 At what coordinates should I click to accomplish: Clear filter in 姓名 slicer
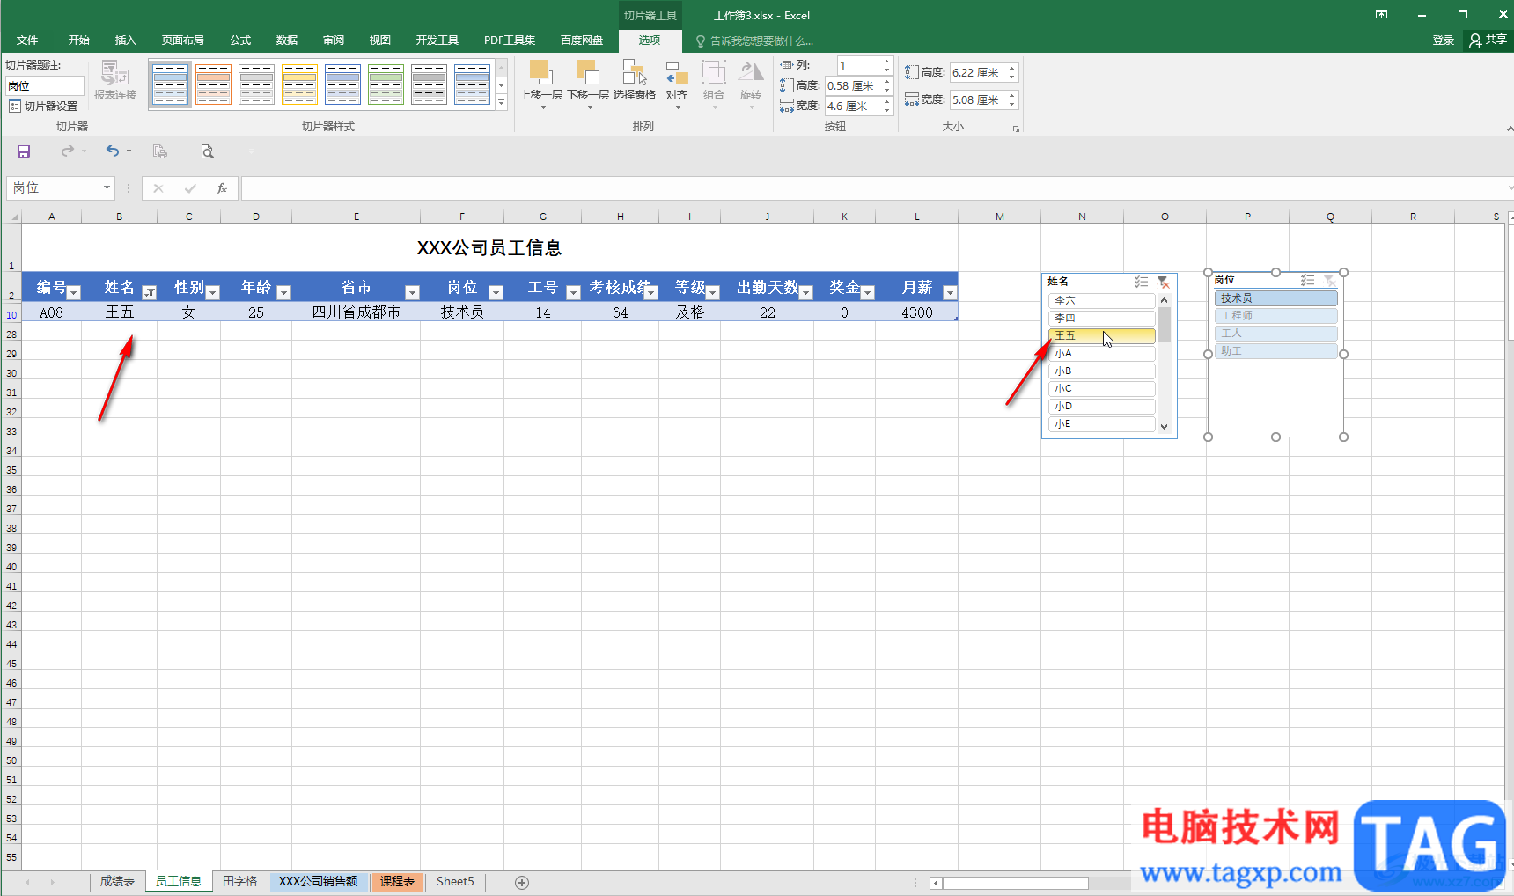pos(1163,282)
